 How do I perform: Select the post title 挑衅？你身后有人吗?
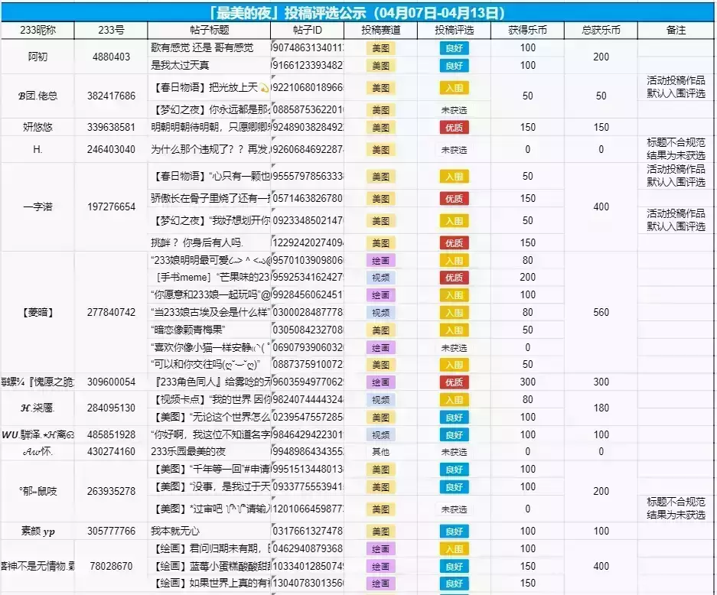point(197,242)
